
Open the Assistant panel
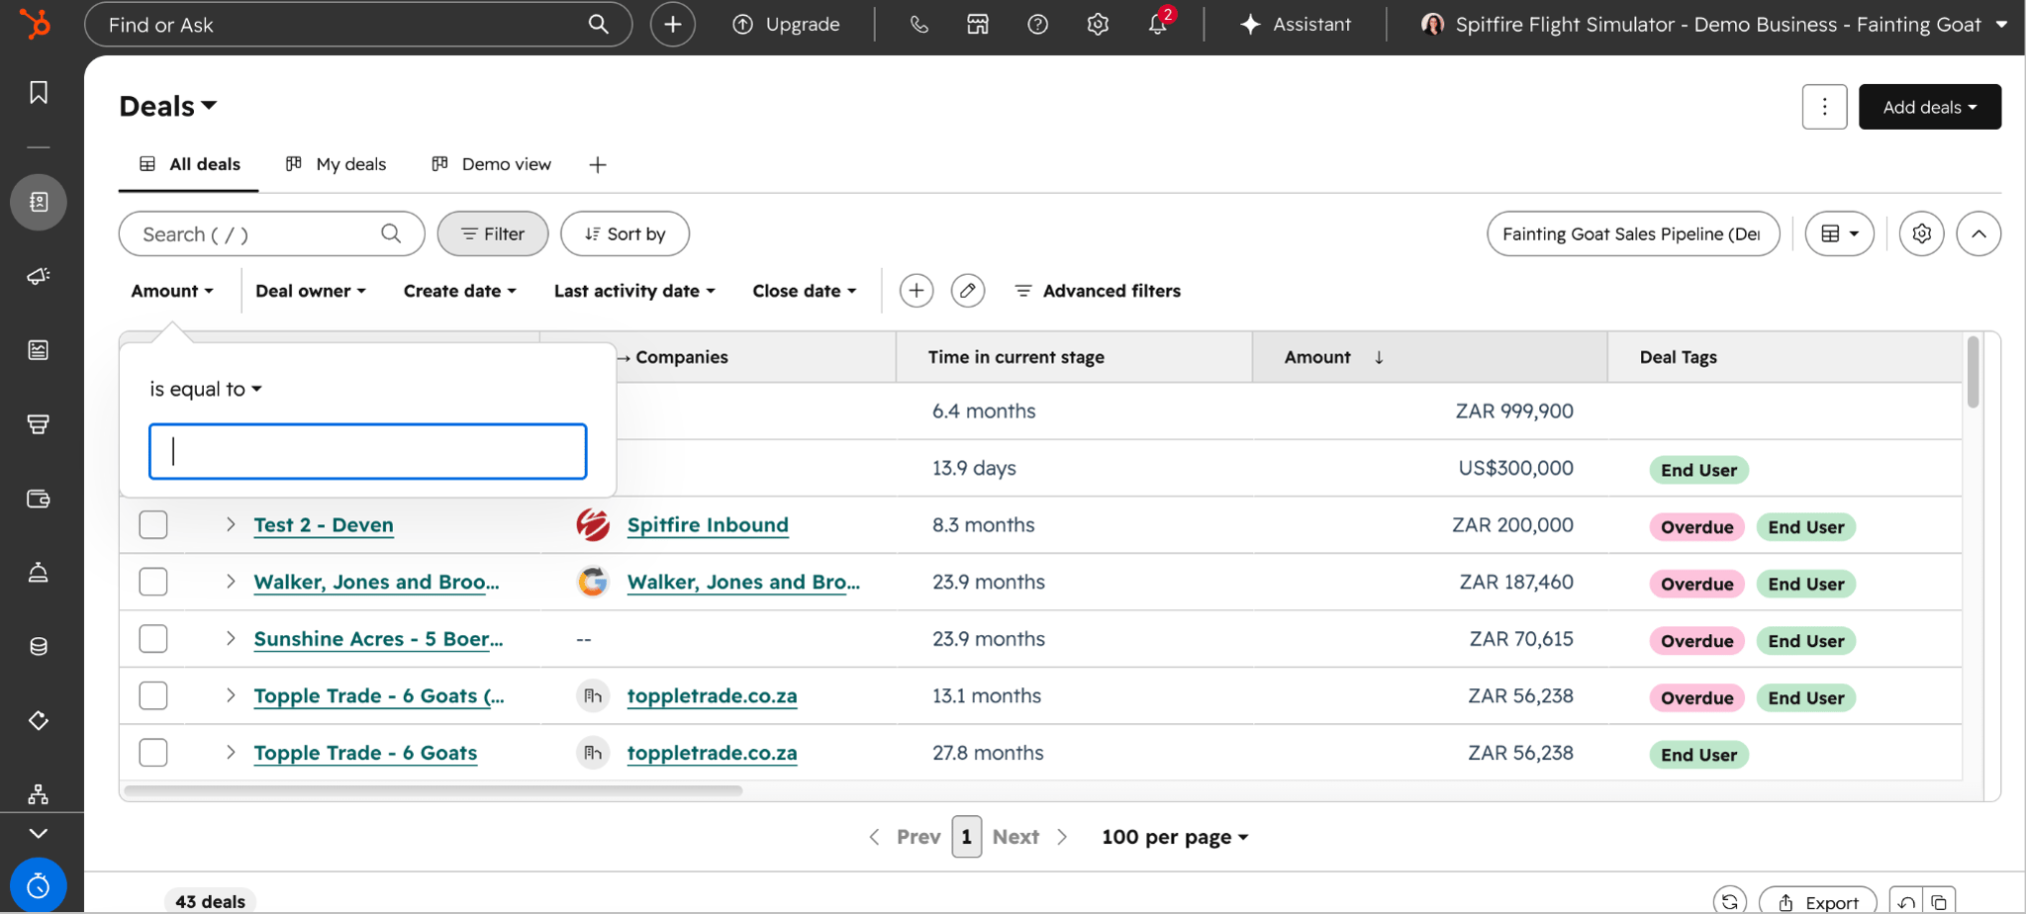(x=1296, y=24)
